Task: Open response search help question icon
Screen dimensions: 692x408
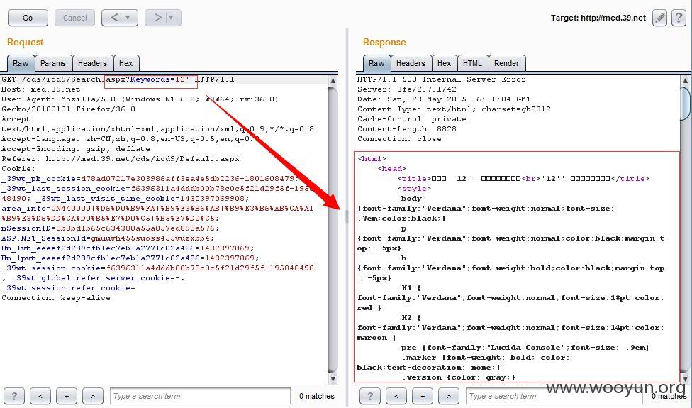Action: (370, 396)
